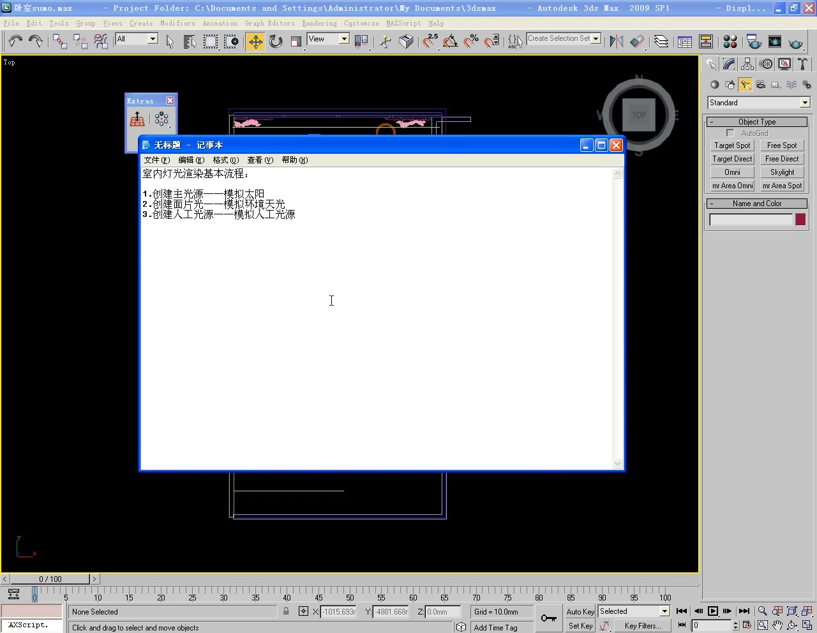Click inside the object name input field
The height and width of the screenshot is (633, 817).
click(x=751, y=219)
